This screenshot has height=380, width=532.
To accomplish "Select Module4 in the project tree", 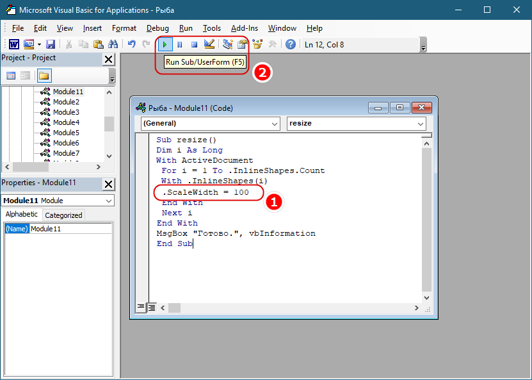I will click(66, 122).
